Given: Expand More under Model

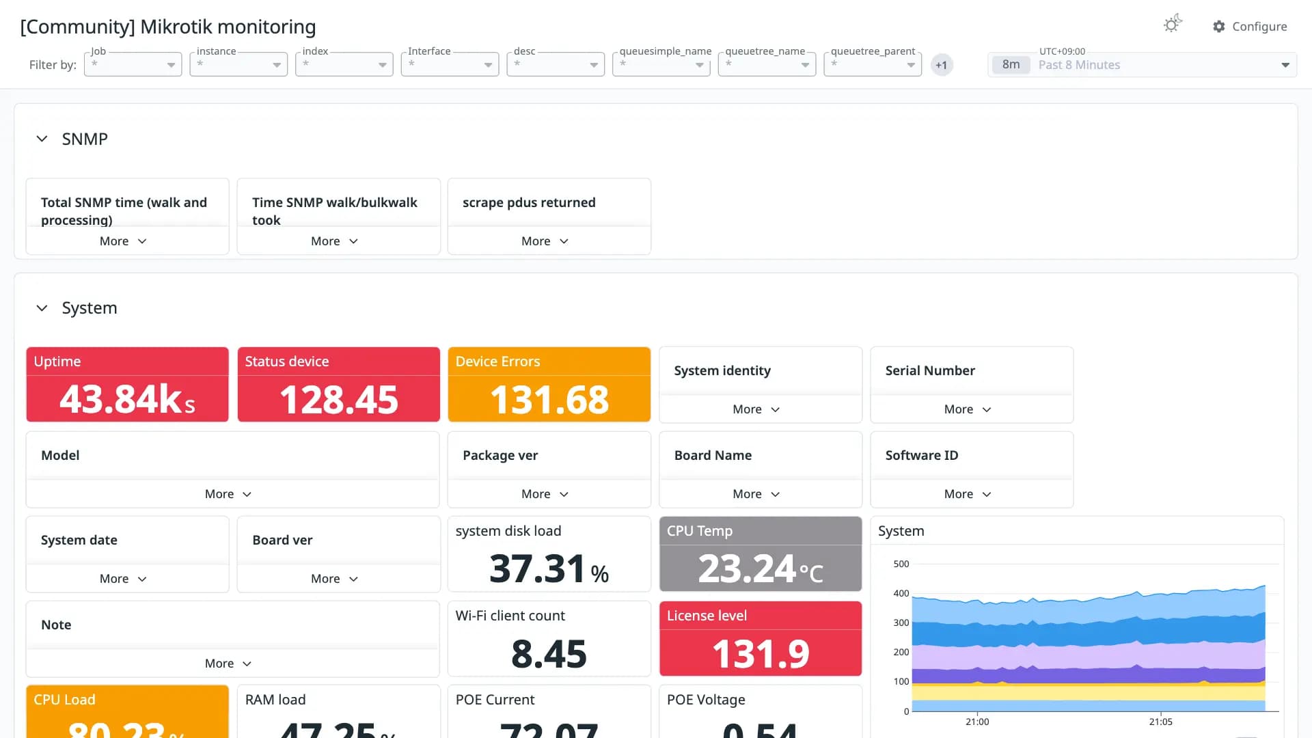Looking at the screenshot, I should tap(228, 494).
